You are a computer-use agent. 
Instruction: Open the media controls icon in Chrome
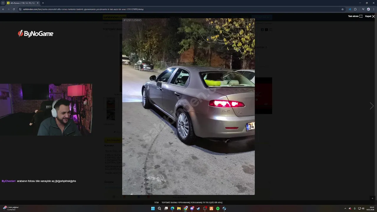363,9
